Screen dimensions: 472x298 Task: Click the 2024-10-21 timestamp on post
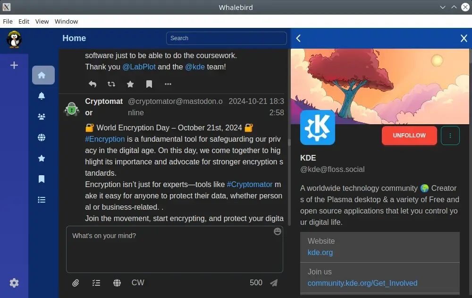[256, 107]
